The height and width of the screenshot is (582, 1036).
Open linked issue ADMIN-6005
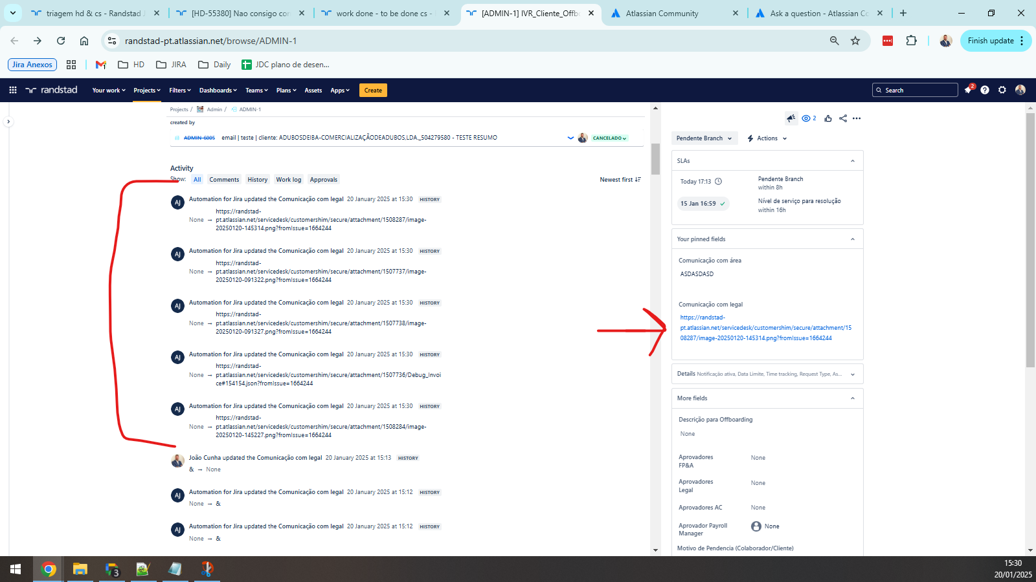[199, 138]
